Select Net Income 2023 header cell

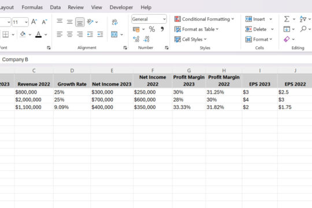pyautogui.click(x=112, y=81)
